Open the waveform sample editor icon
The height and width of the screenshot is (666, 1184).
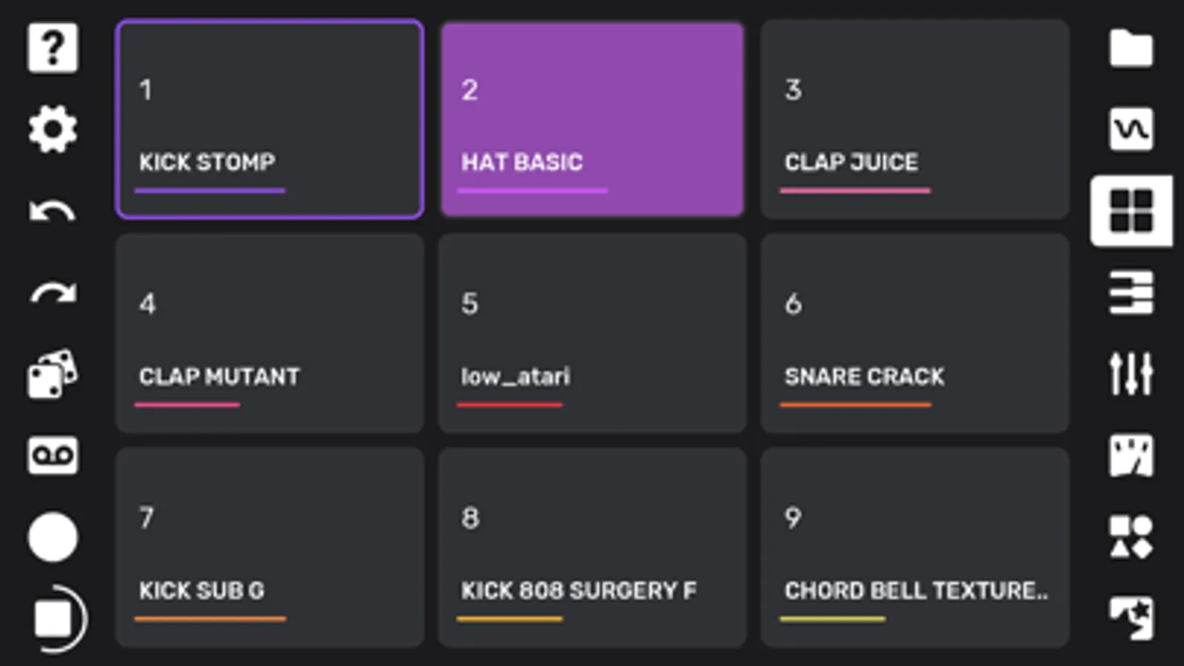[1131, 129]
